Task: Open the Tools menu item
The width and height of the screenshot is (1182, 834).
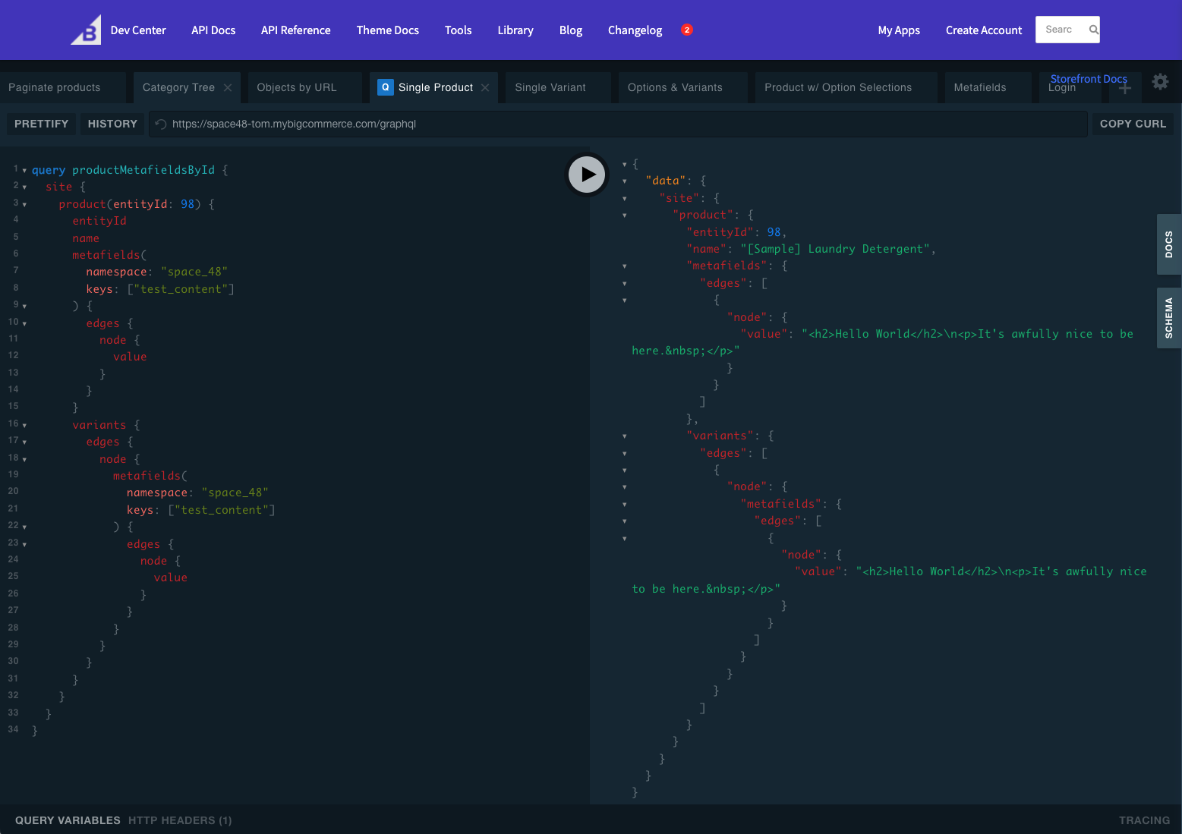Action: (459, 30)
